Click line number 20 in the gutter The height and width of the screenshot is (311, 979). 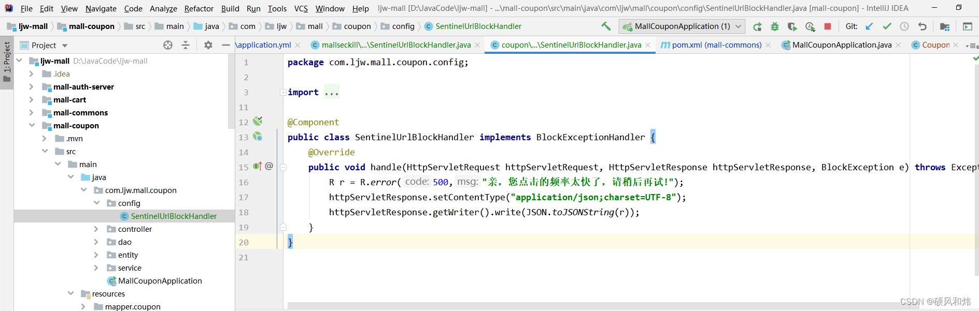coord(244,242)
